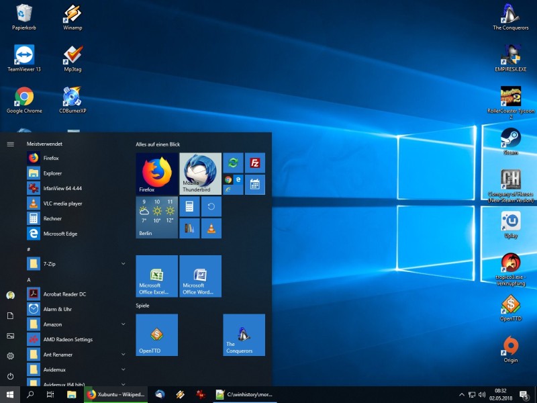
Task: Launch the calculator small tile
Action: 189,206
